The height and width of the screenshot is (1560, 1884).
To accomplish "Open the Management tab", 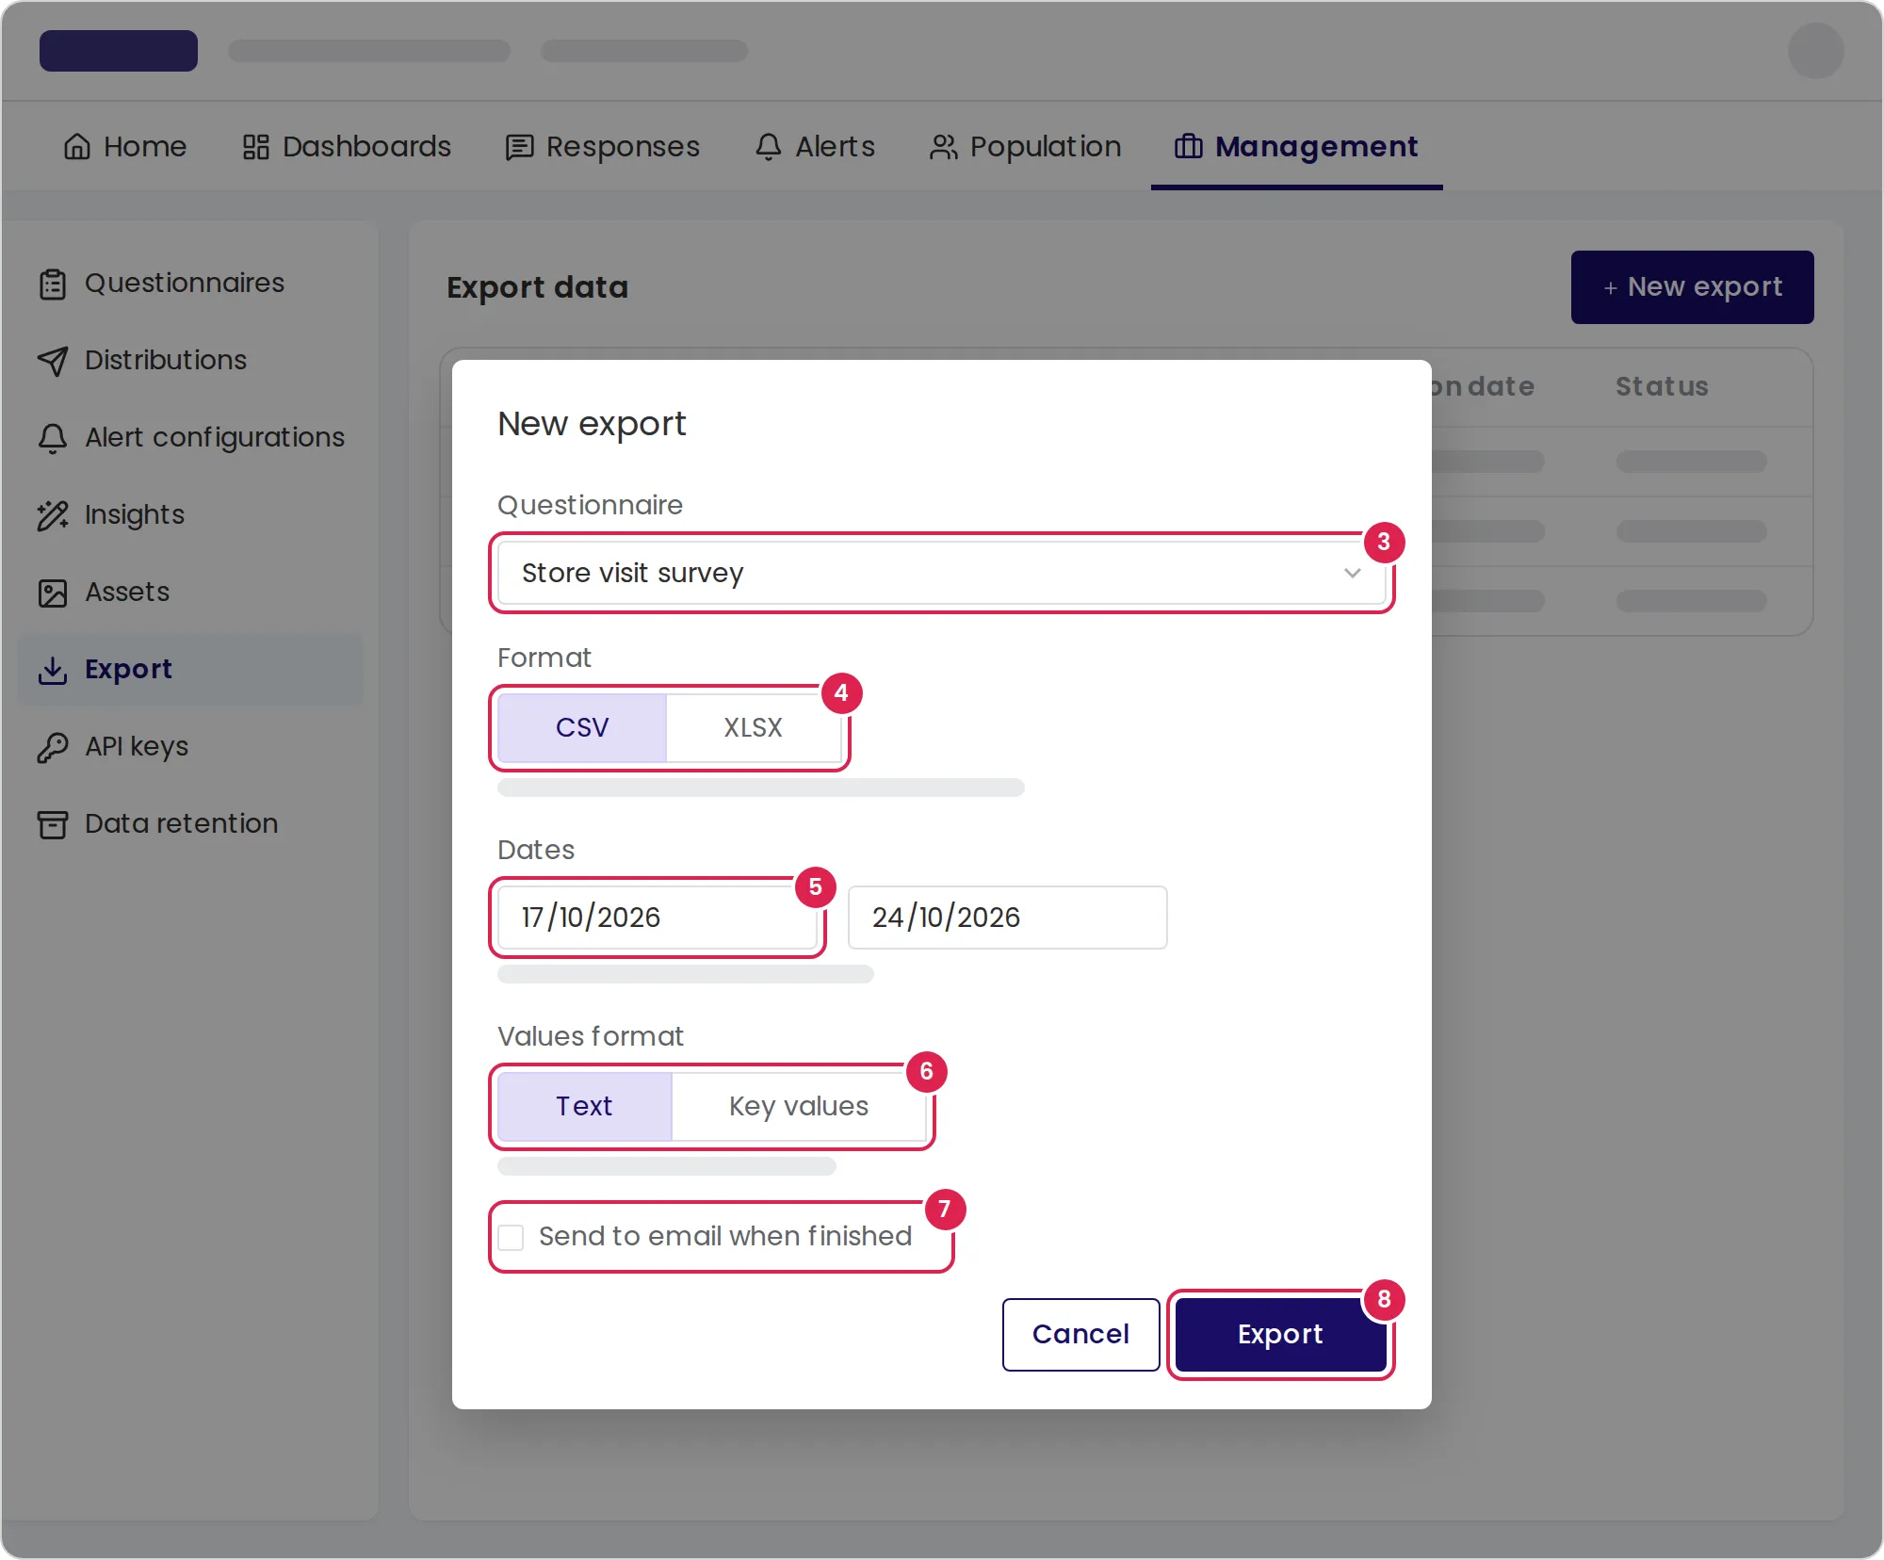I will (x=1296, y=147).
